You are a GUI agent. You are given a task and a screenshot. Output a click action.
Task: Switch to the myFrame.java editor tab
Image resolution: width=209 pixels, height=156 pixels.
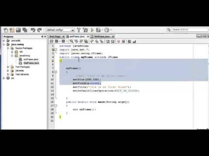click(77, 36)
